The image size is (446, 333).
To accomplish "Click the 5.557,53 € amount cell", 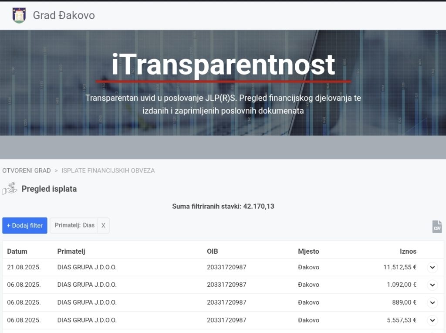I will (401, 320).
